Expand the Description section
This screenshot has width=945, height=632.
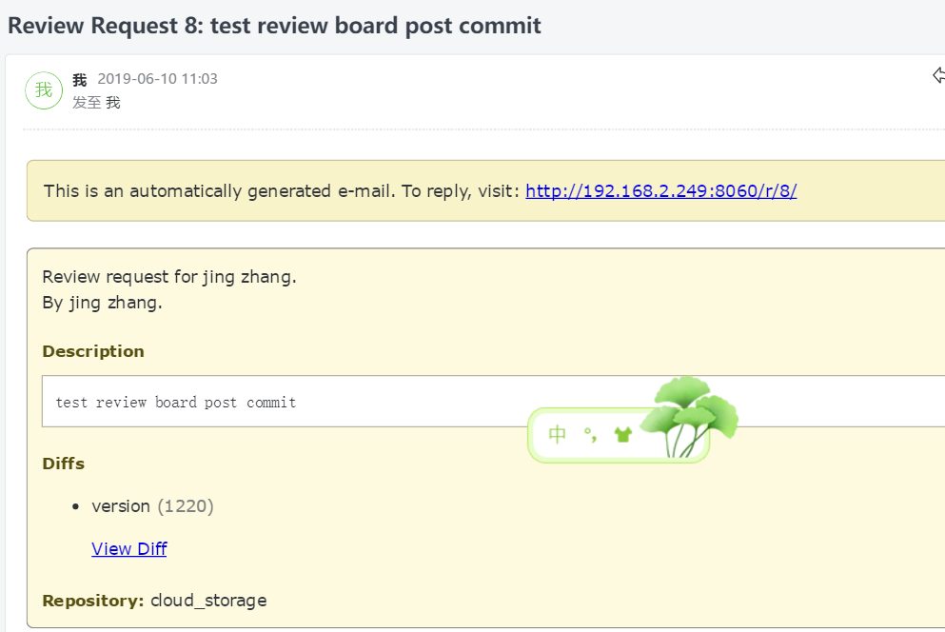92,351
